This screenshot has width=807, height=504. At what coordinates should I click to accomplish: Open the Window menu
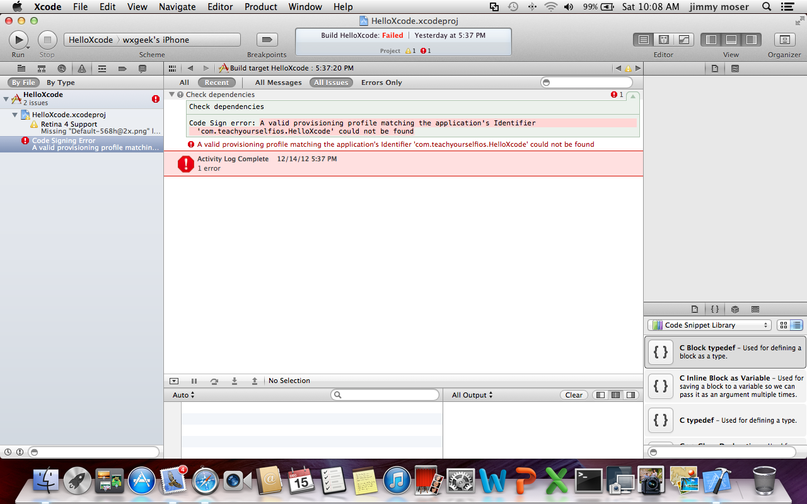pyautogui.click(x=305, y=7)
